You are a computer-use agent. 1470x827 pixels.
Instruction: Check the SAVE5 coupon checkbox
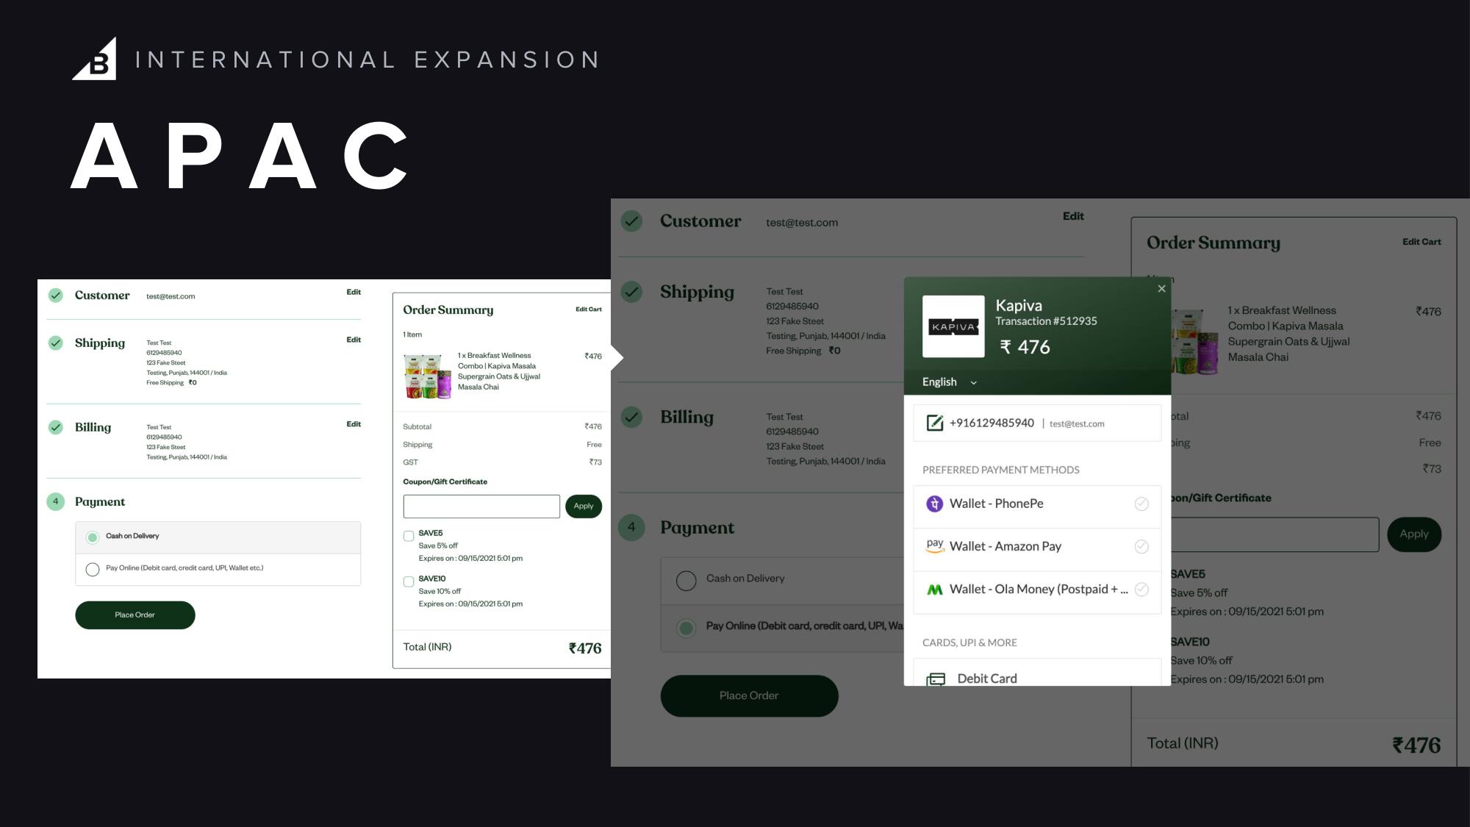[x=409, y=532]
